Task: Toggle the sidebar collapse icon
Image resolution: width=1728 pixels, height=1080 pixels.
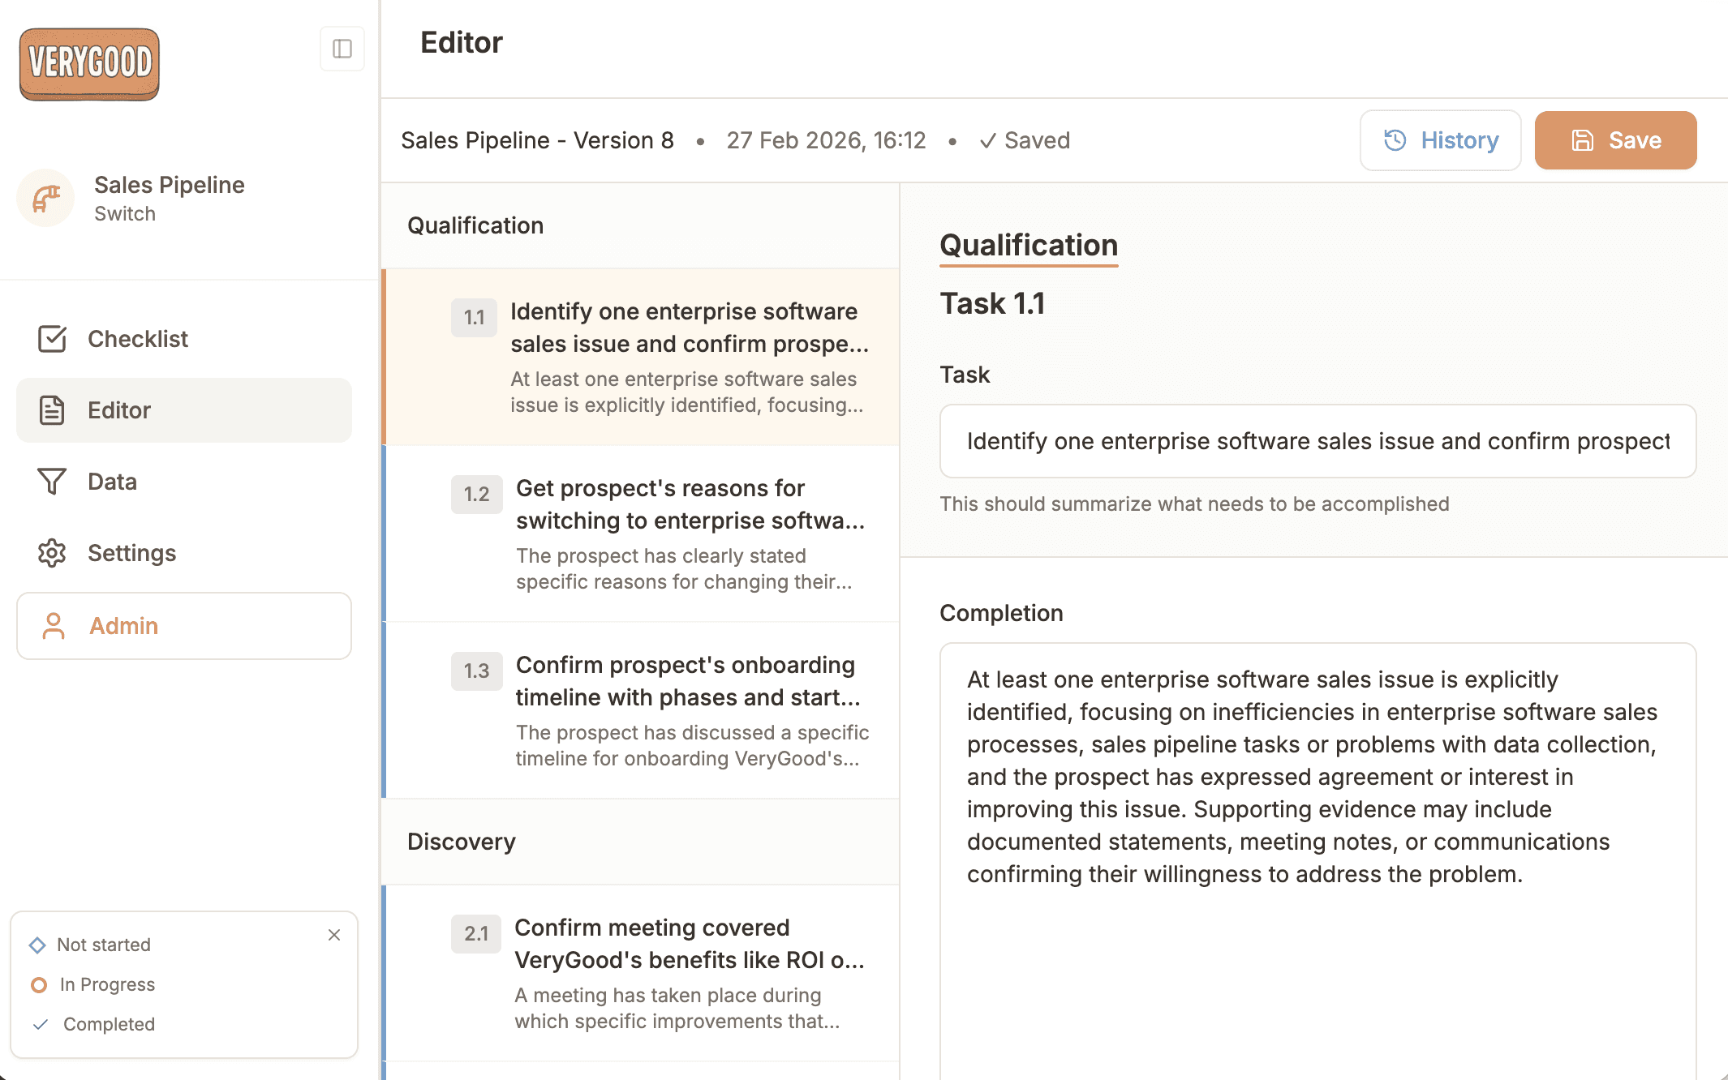Action: point(342,49)
